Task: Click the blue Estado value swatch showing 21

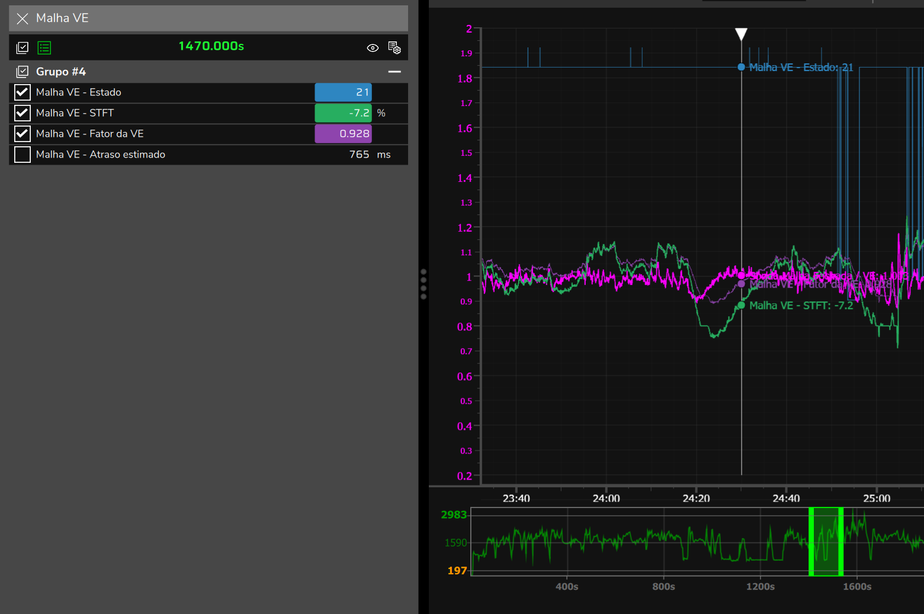Action: 343,92
